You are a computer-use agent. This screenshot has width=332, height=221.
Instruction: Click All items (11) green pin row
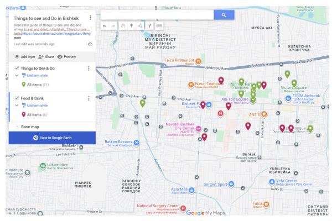coord(35,85)
